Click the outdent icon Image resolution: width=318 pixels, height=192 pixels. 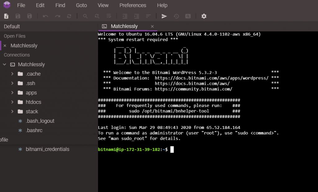coord(125,16)
